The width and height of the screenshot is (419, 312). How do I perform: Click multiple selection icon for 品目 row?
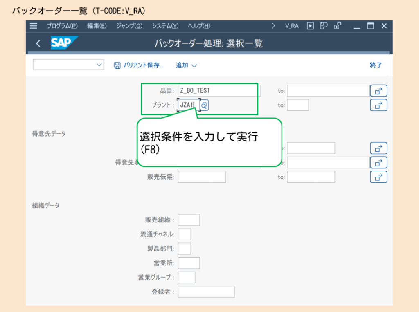[378, 91]
